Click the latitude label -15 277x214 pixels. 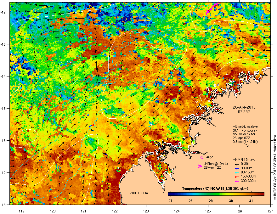coord(3,108)
